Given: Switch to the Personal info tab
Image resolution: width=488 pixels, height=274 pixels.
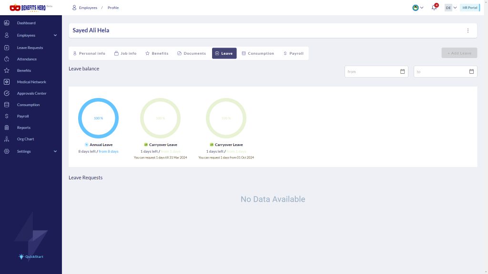Looking at the screenshot, I should click(89, 53).
